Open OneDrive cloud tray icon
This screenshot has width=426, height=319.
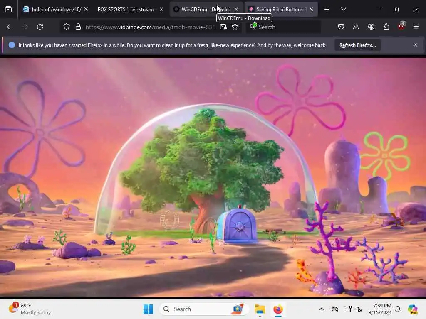(x=335, y=309)
